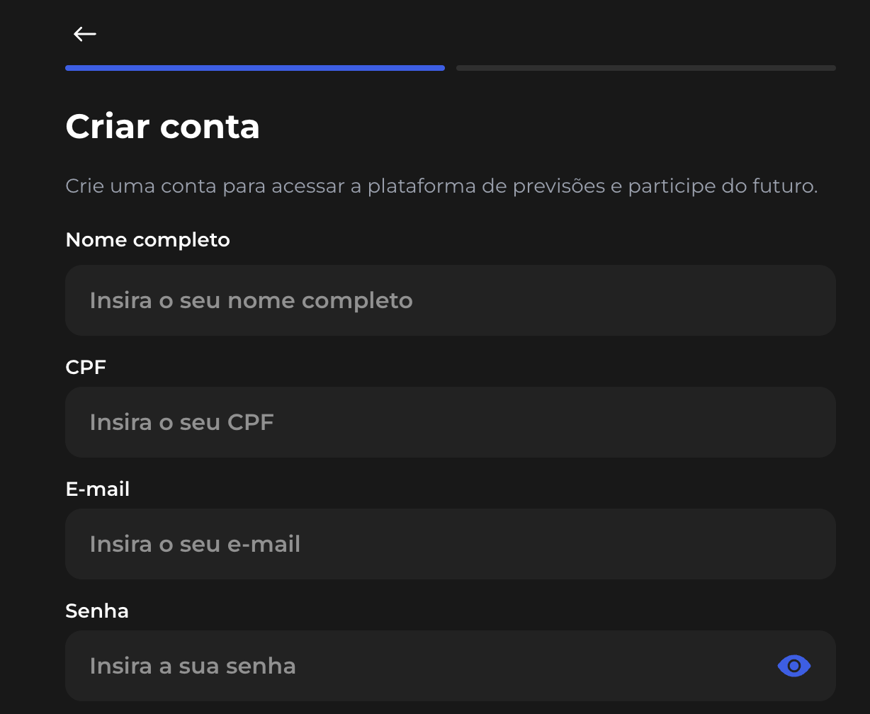870x714 pixels.
Task: Click the "Criar conta" heading
Action: click(x=162, y=126)
